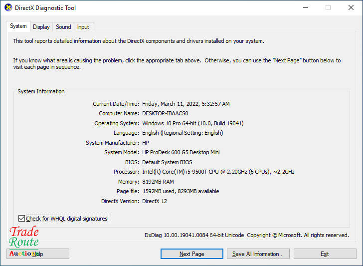The height and width of the screenshot is (266, 363).
Task: Close the DirectX Diagnostic Tool window
Action: tap(351, 8)
